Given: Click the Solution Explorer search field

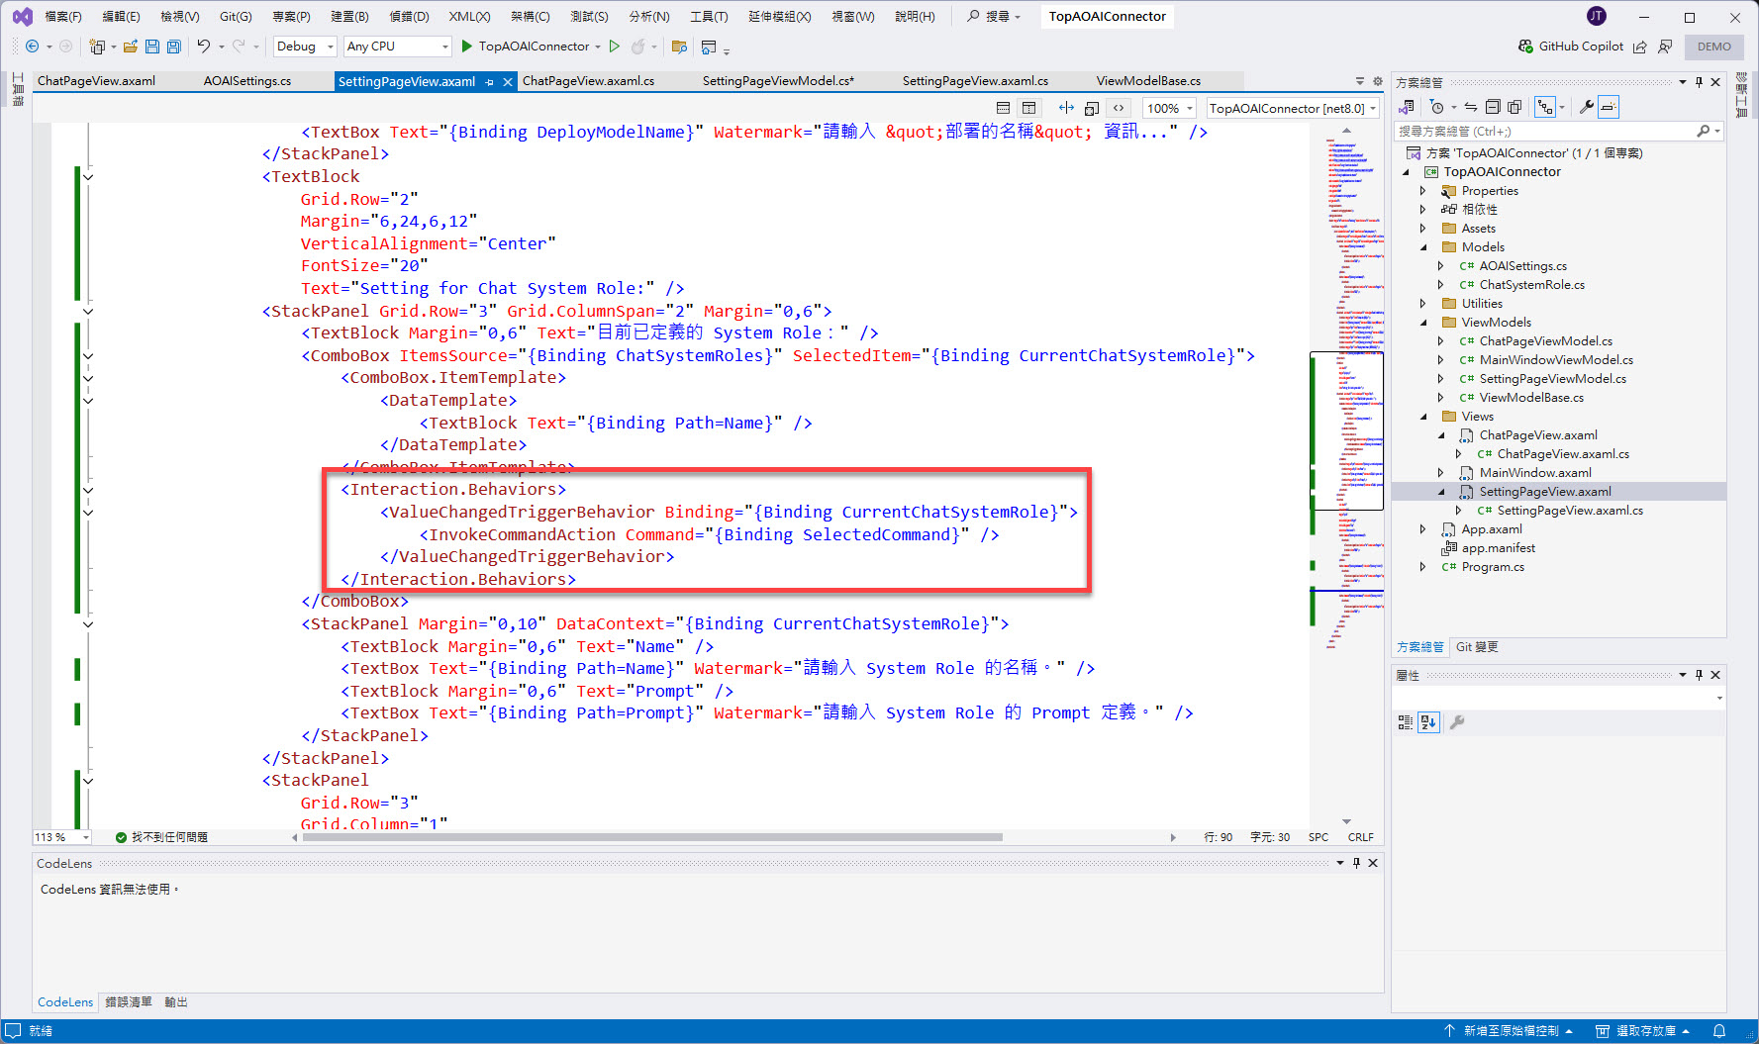Looking at the screenshot, I should click(x=1559, y=131).
